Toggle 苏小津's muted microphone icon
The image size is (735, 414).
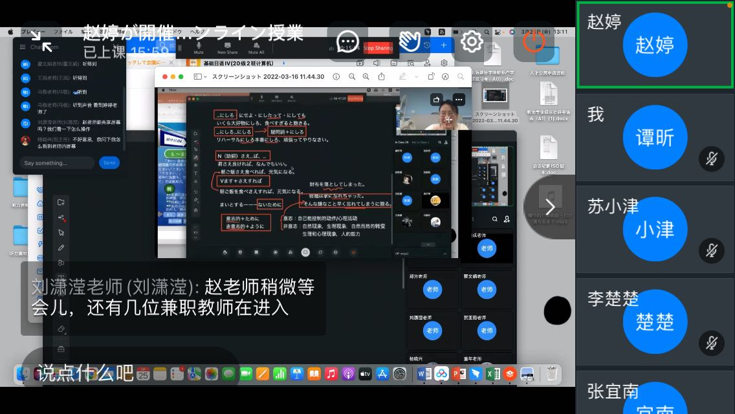click(x=711, y=251)
